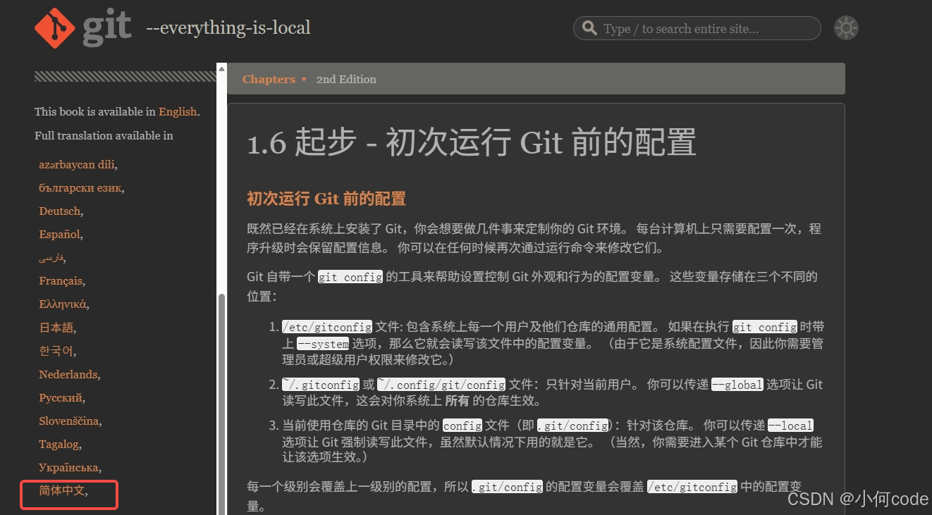The image size is (932, 515).
Task: Switch to the Deutsch translation
Action: click(x=59, y=211)
